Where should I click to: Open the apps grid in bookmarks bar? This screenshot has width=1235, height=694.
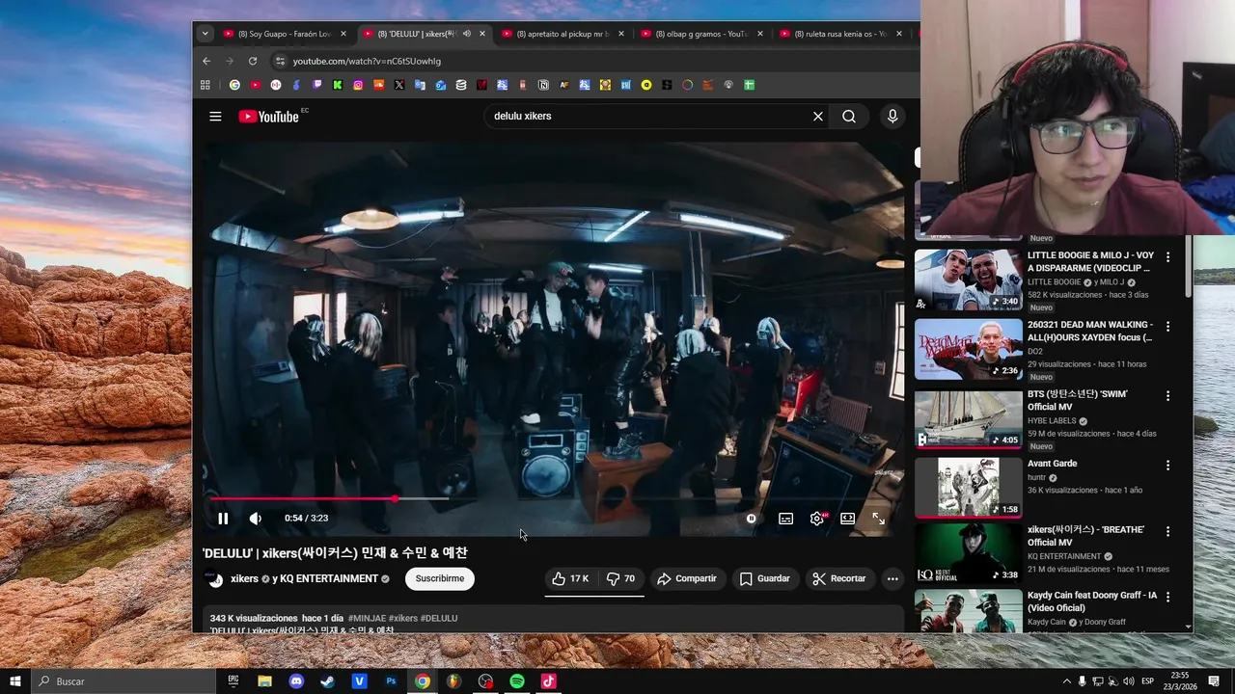point(206,85)
